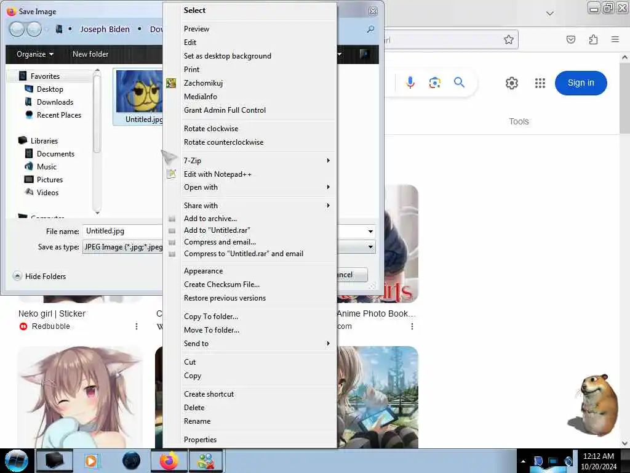Click the brown-haired cat girl image thumbnail
Viewport: 630px width, 473px height.
point(80,397)
